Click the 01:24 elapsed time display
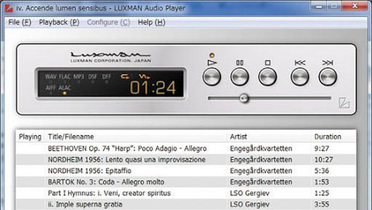Viewport: 372px width, 210px height. click(x=153, y=87)
